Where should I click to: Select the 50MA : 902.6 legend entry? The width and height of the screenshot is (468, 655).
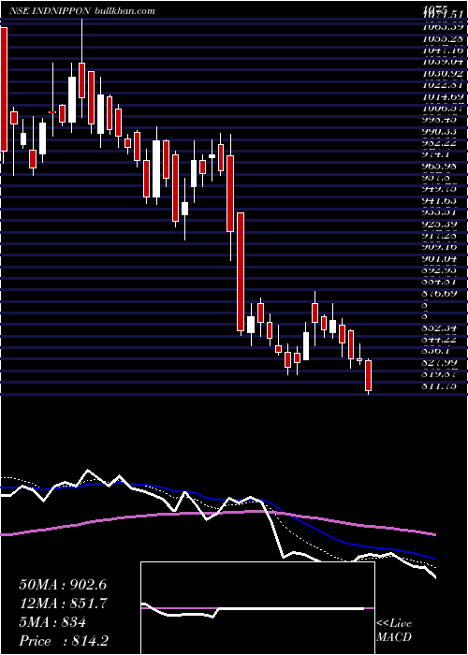tap(64, 585)
